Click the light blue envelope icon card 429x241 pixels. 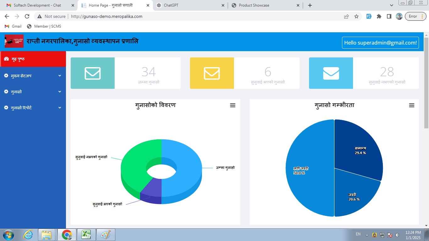(331, 73)
